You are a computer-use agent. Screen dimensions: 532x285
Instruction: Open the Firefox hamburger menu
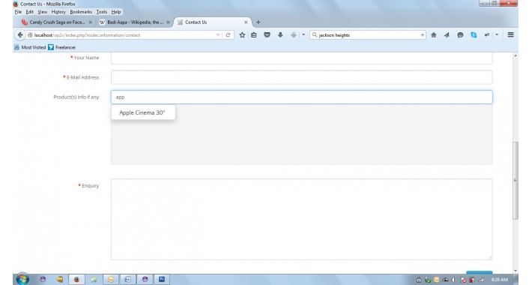510,35
